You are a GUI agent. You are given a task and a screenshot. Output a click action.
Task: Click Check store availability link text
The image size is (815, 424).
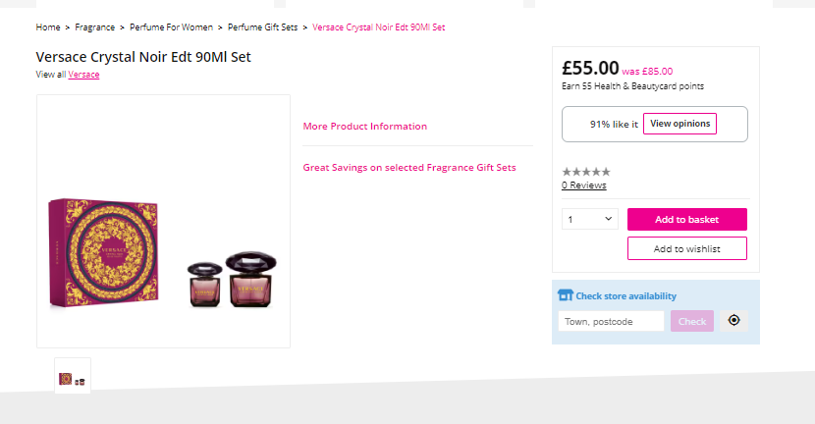click(625, 295)
